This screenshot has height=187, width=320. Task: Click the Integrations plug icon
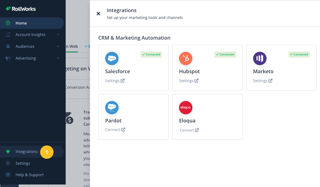[x=8, y=151]
